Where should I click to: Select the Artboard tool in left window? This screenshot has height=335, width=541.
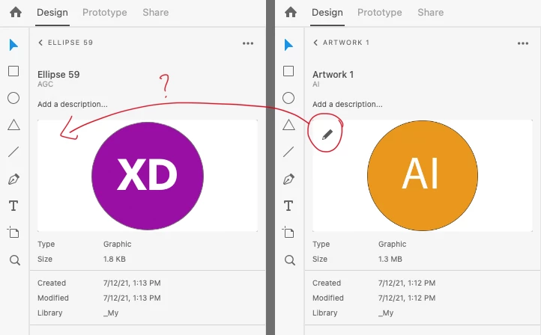pyautogui.click(x=13, y=233)
